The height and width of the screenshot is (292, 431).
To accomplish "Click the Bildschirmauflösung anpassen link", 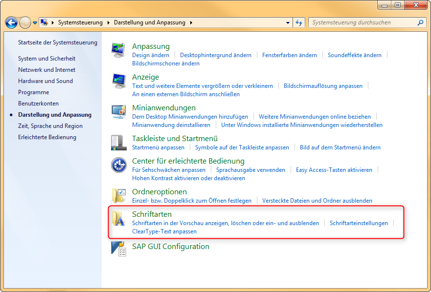I will coord(323,86).
